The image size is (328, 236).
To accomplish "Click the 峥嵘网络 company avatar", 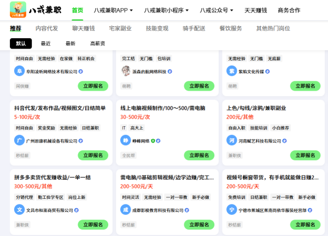I will 126,140.
